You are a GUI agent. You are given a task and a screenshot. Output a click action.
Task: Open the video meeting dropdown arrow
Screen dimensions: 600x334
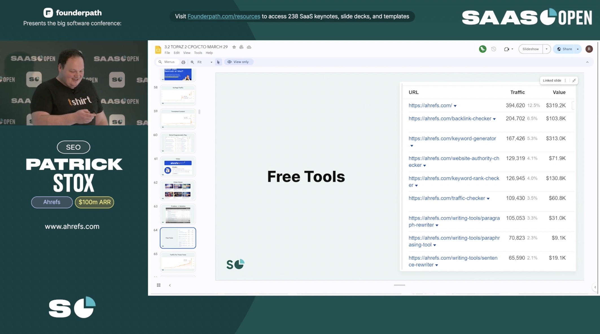pos(512,49)
